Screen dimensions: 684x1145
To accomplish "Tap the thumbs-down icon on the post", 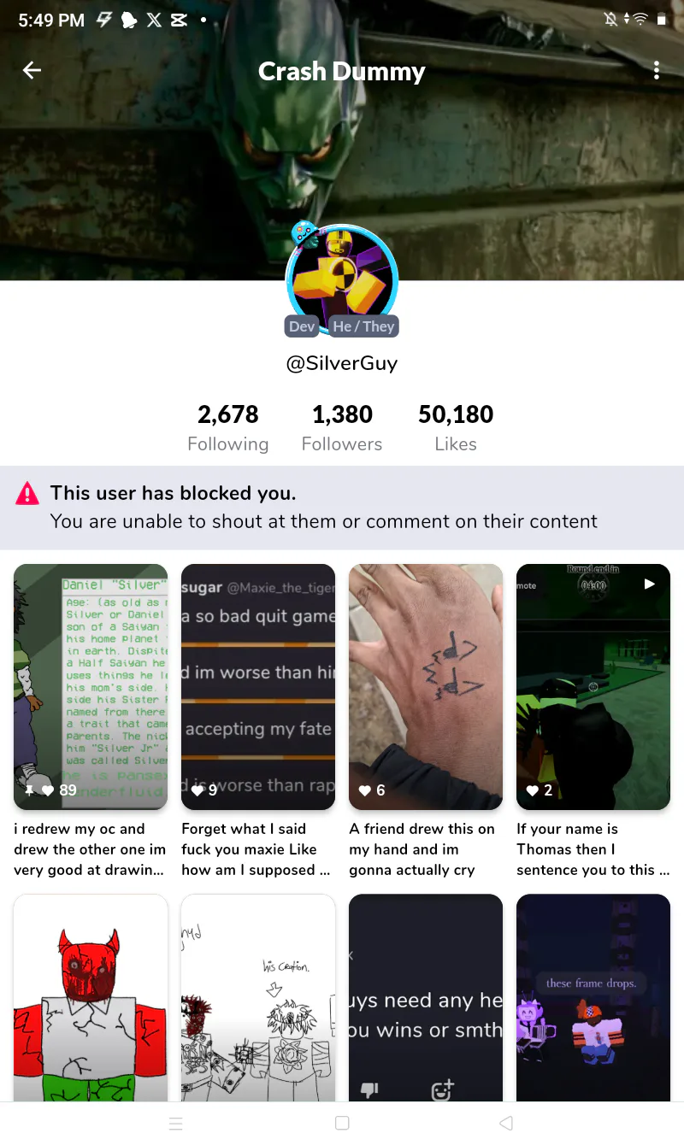I will pos(369,1090).
